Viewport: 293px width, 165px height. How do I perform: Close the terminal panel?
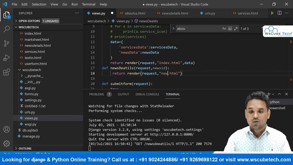[287, 94]
